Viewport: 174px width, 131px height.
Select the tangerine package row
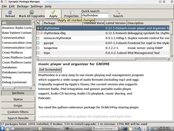103,48
